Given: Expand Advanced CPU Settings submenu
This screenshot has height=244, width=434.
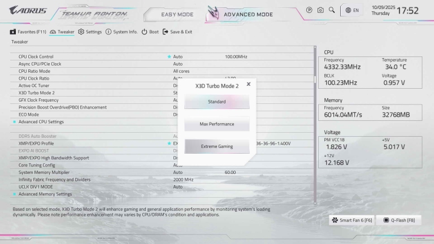Looking at the screenshot, I should pos(41,121).
